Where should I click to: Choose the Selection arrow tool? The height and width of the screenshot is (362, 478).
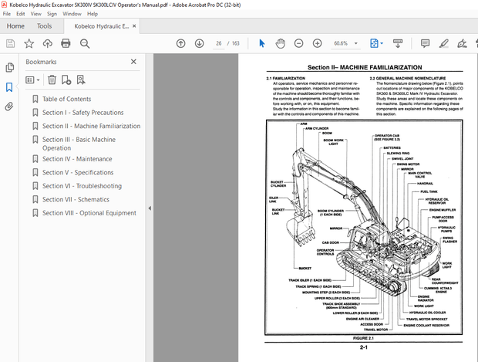point(261,43)
